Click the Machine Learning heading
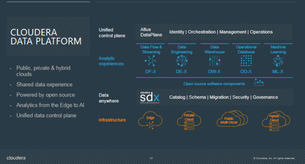Image resolution: width=305 pixels, height=164 pixels. tap(278, 50)
